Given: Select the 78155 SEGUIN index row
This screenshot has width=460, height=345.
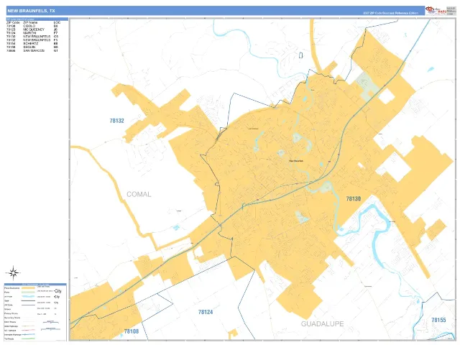Looking at the screenshot, I should (x=32, y=47).
